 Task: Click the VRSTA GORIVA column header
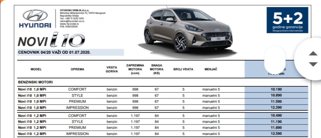coord(112,69)
